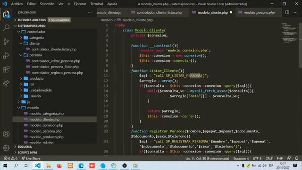Open File Explorer from taskbar
Screen dimensions: 302x170
tap(49, 166)
